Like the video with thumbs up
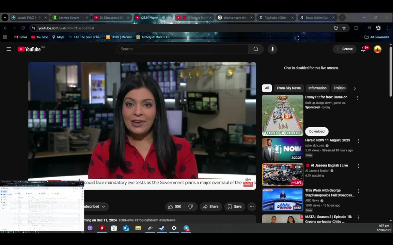 click(x=175, y=207)
